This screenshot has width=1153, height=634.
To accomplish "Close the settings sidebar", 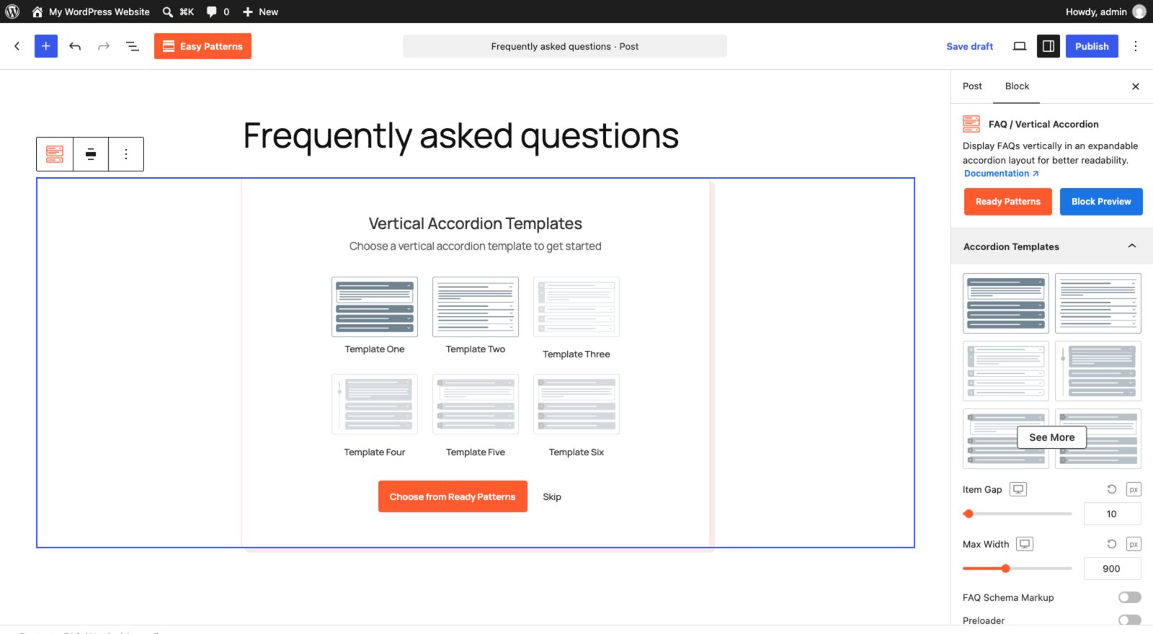I will click(x=1136, y=86).
